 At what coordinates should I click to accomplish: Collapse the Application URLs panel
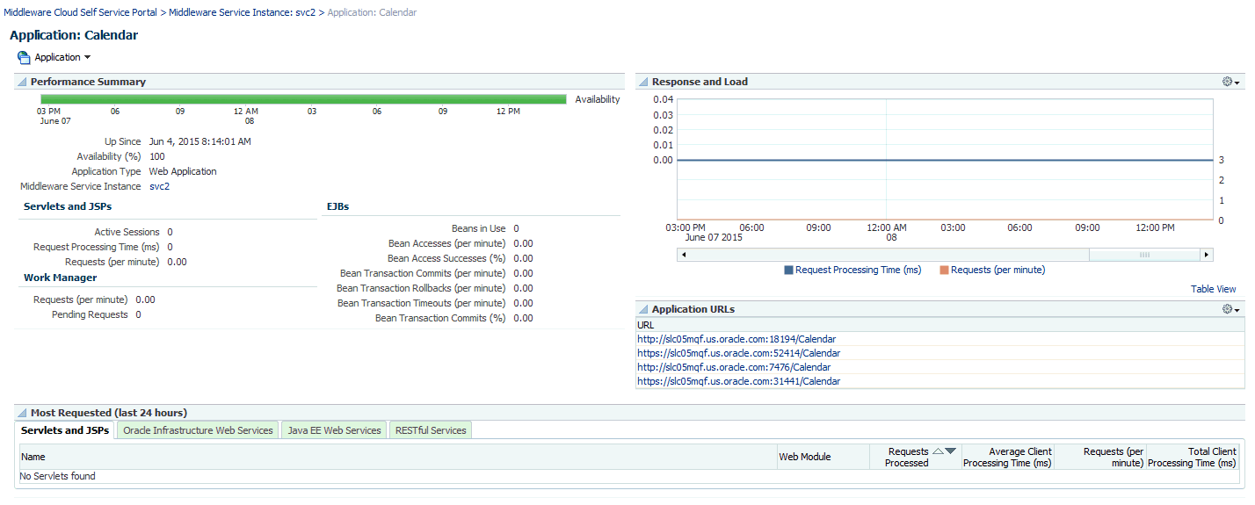point(643,309)
